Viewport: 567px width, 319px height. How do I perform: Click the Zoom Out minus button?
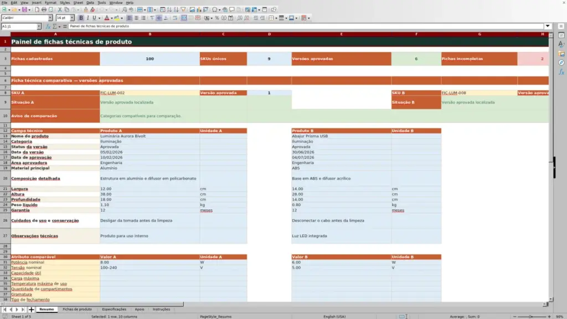point(514,316)
